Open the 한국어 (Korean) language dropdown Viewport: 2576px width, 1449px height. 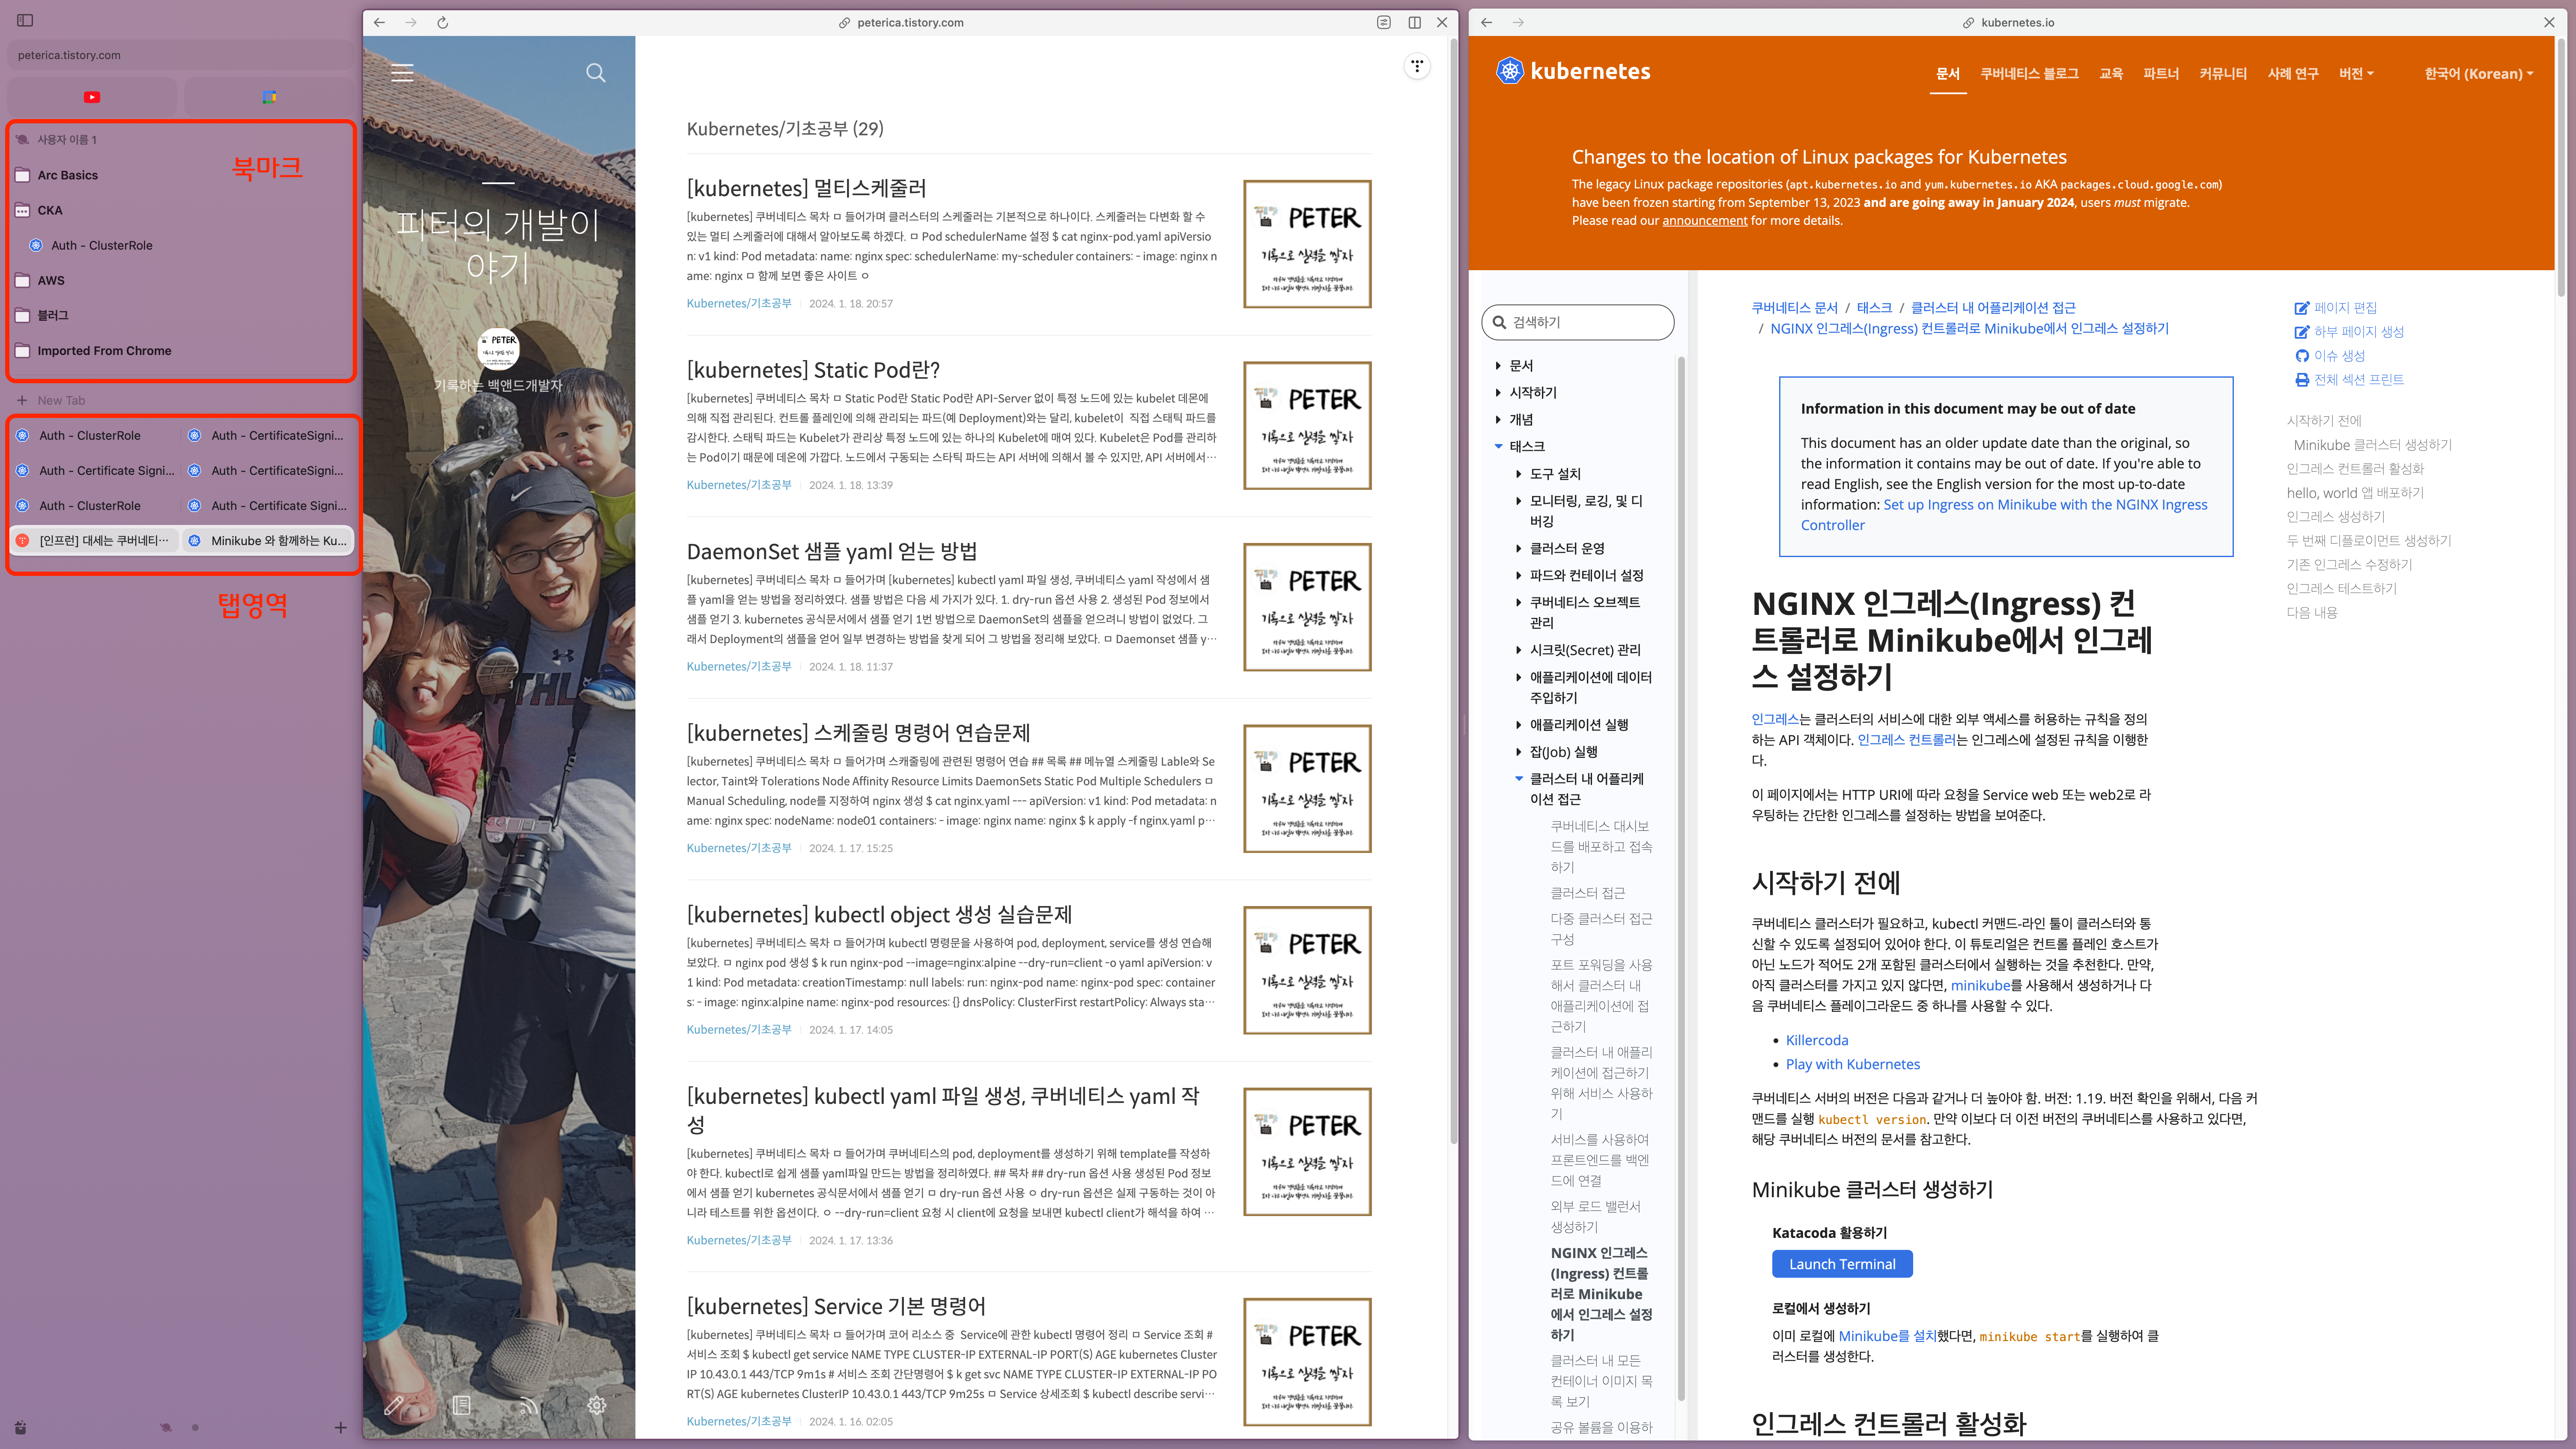(x=2478, y=74)
